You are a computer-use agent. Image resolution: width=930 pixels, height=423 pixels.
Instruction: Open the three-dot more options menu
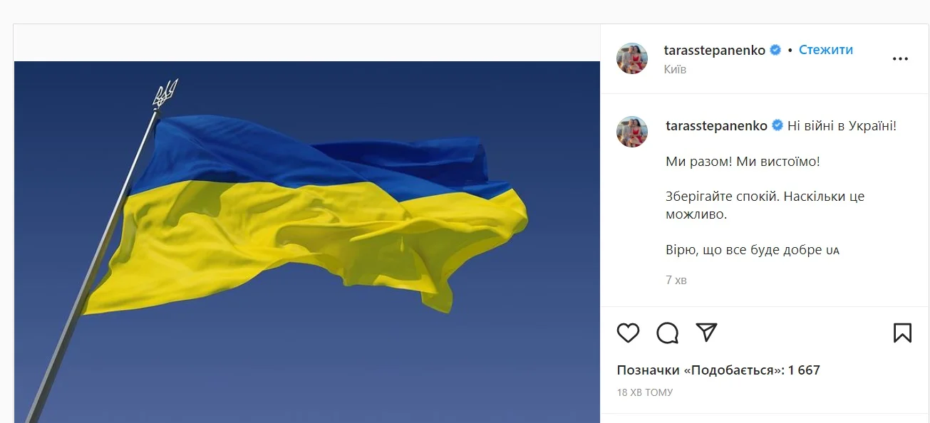tap(900, 58)
